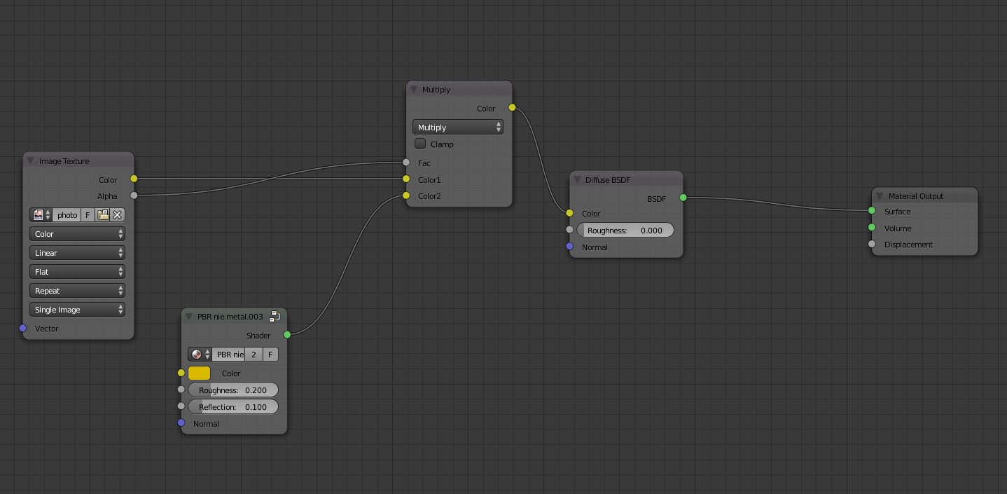Viewport: 1007px width, 494px height.
Task: Click the Fac input socket on Multiply node
Action: (x=406, y=163)
